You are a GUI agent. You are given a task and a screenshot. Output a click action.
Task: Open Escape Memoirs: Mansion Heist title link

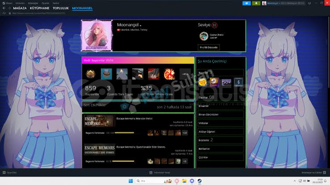(x=134, y=119)
